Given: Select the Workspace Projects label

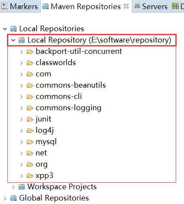Looking at the screenshot, I should 62,187.
